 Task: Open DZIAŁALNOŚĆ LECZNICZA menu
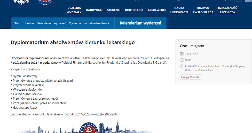tap(227, 10)
